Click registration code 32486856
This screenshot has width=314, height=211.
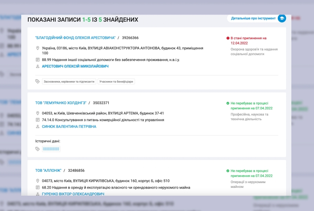coord(76,171)
